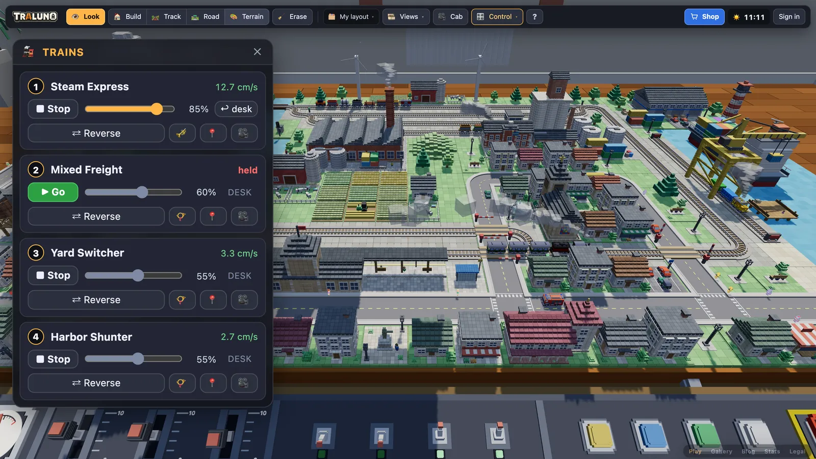816x459 pixels.
Task: Select the Road tool
Action: click(206, 17)
